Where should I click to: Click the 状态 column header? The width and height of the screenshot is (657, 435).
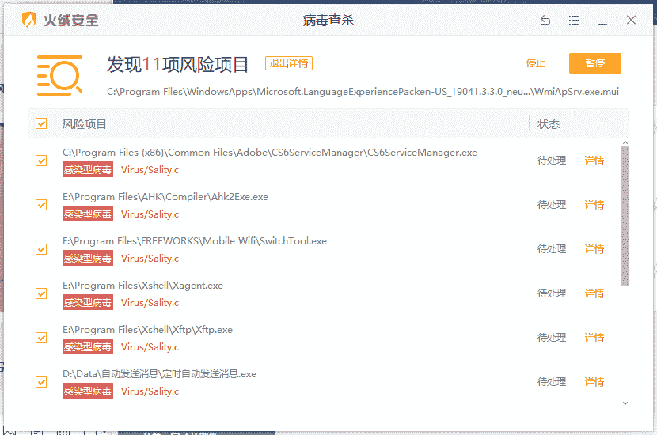[x=549, y=124]
